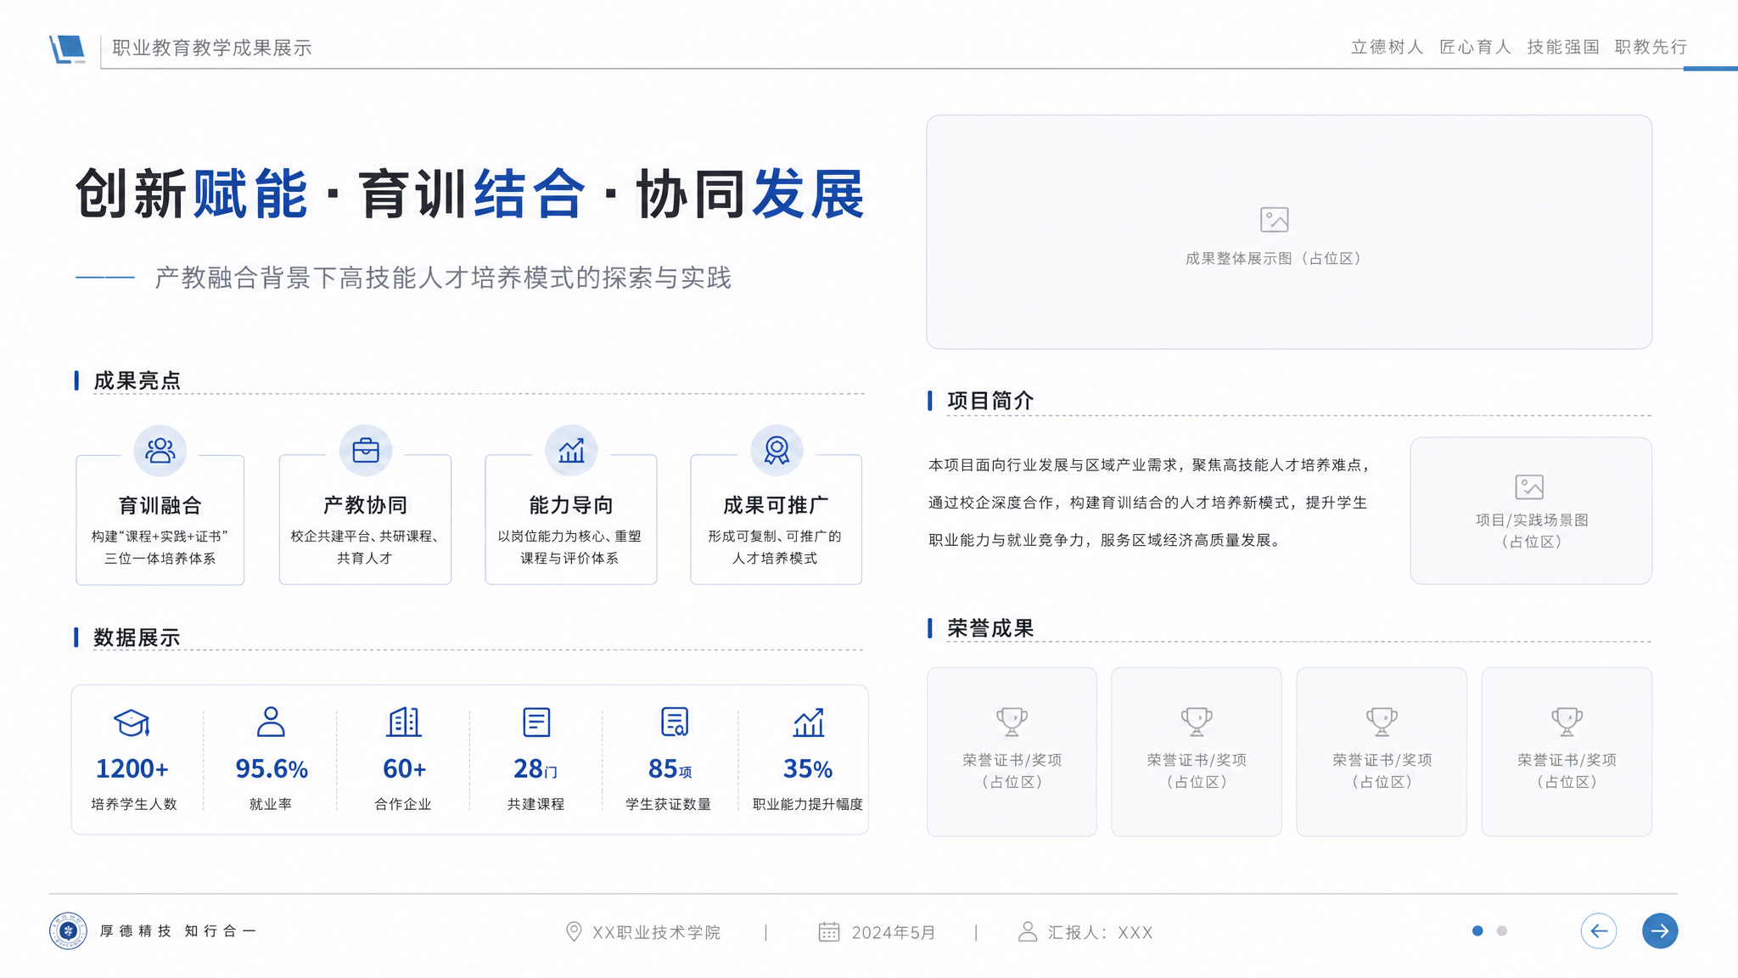Click the building icon above 60+
This screenshot has width=1738, height=978.
tap(404, 722)
